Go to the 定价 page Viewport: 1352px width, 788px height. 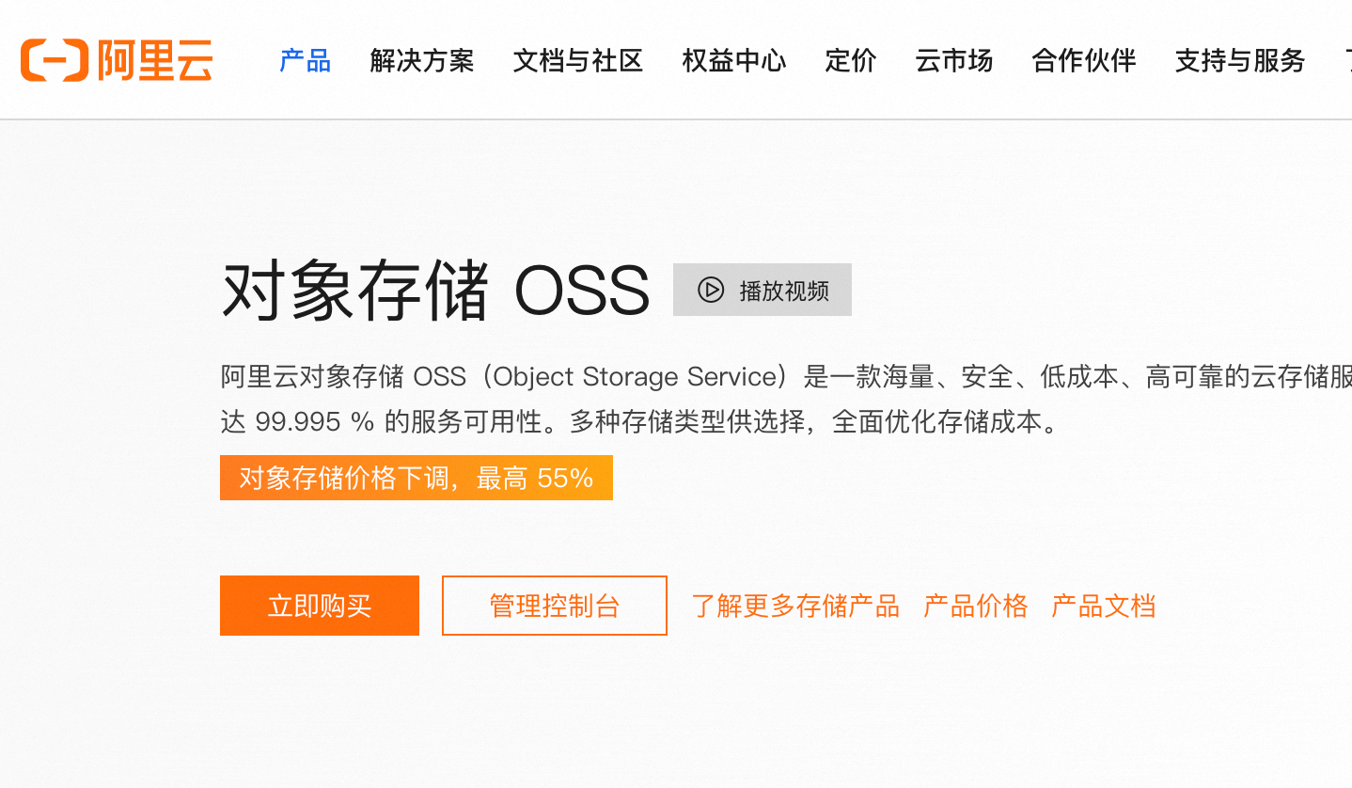(851, 61)
